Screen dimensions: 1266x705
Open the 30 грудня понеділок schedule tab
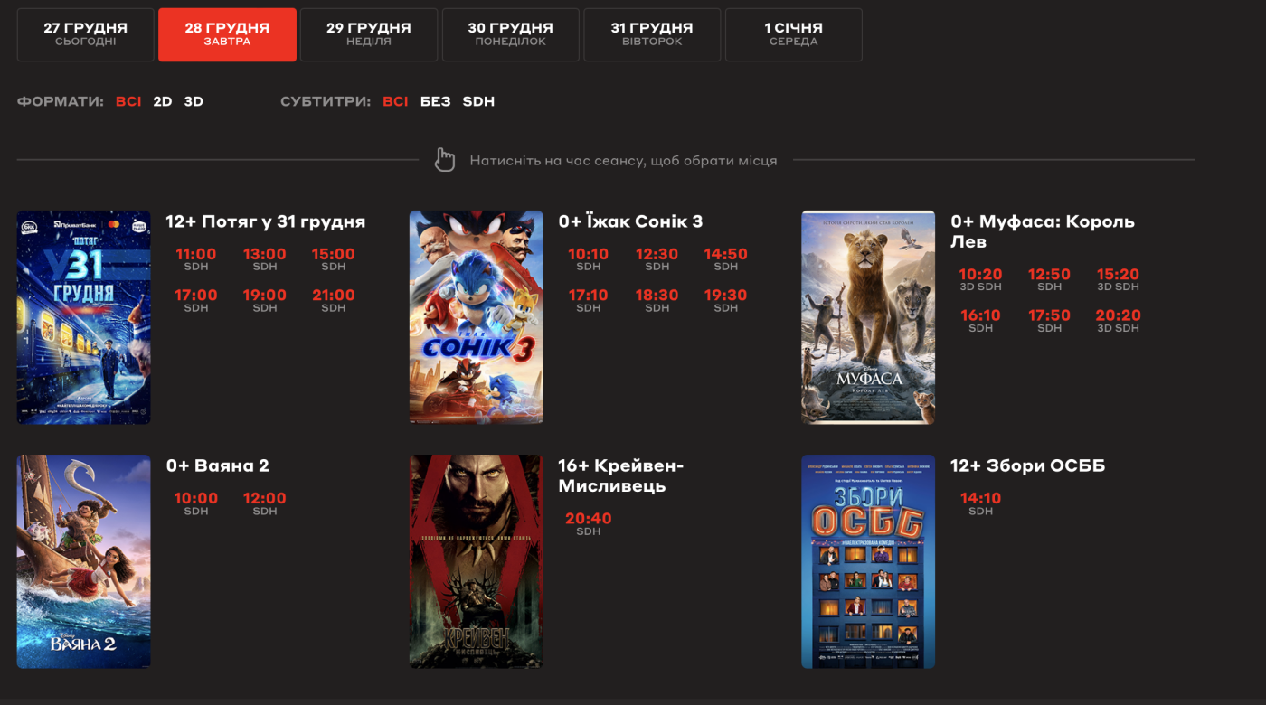511,35
